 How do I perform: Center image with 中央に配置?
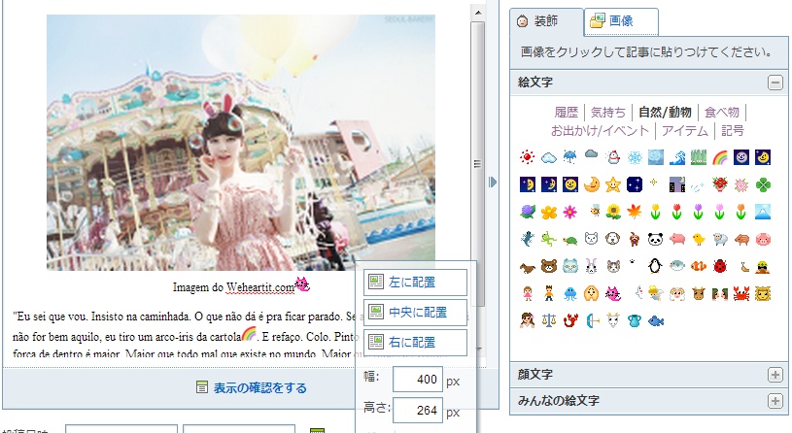tap(415, 313)
